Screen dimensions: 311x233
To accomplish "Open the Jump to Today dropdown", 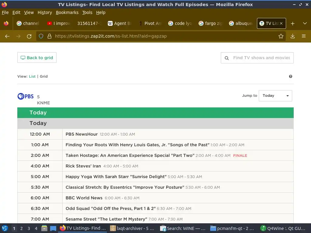I will [x=275, y=96].
